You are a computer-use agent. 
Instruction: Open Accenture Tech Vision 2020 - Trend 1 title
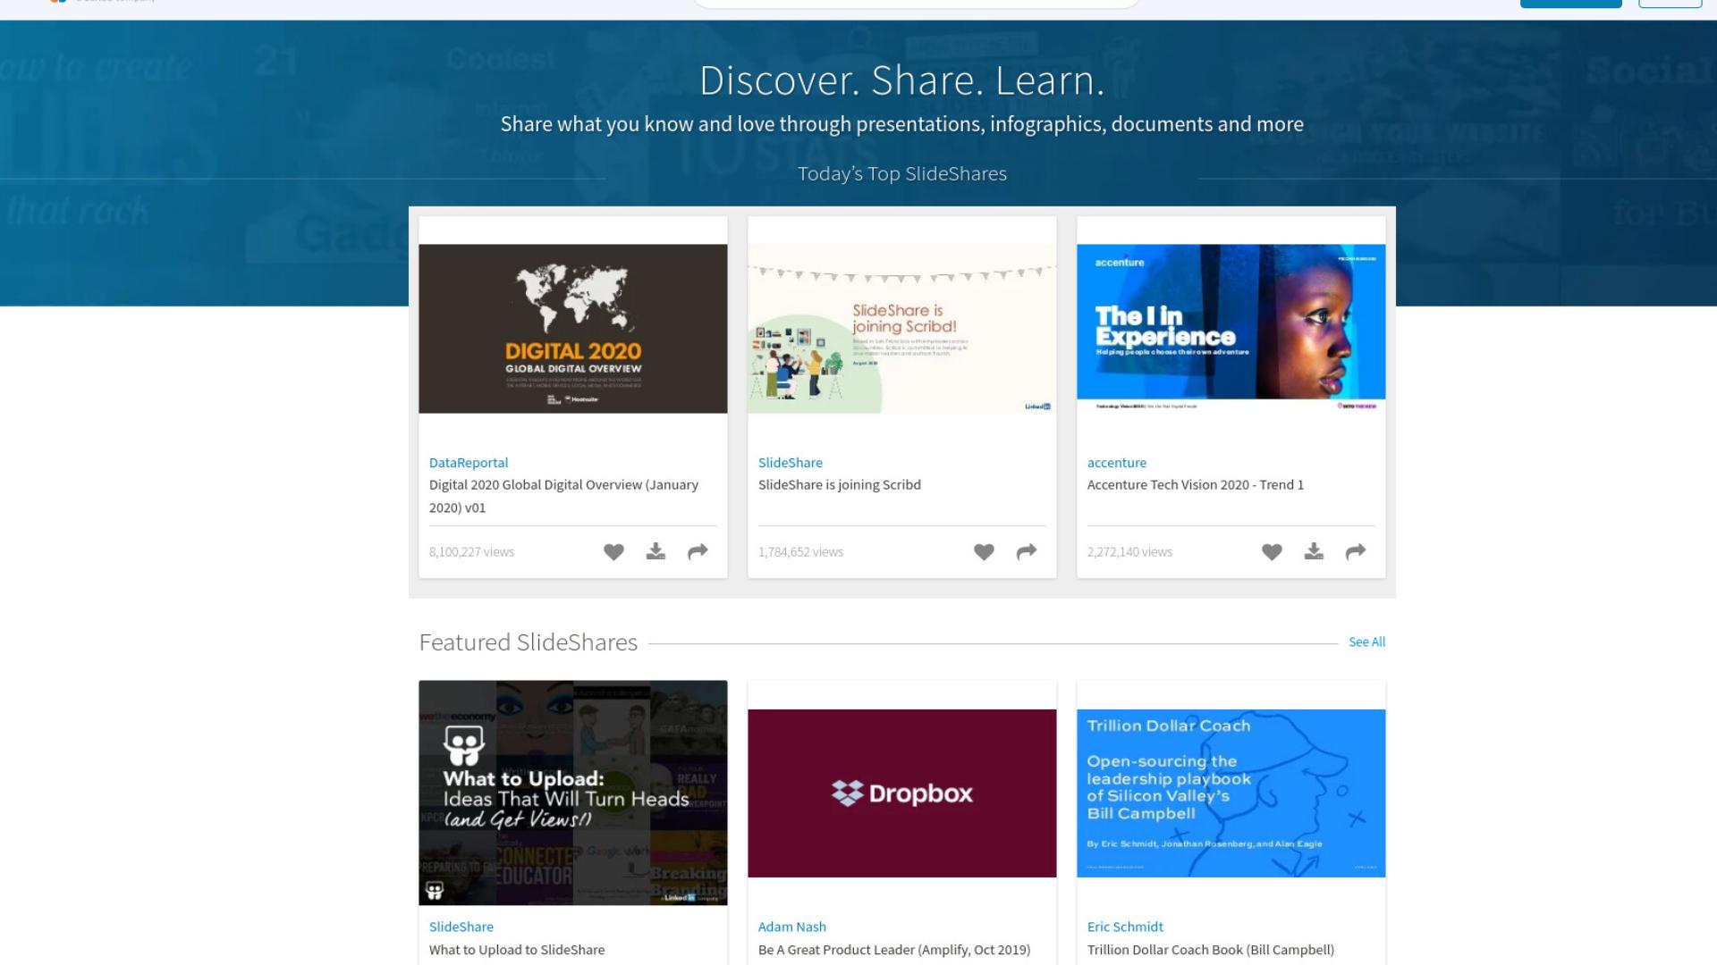click(1196, 484)
